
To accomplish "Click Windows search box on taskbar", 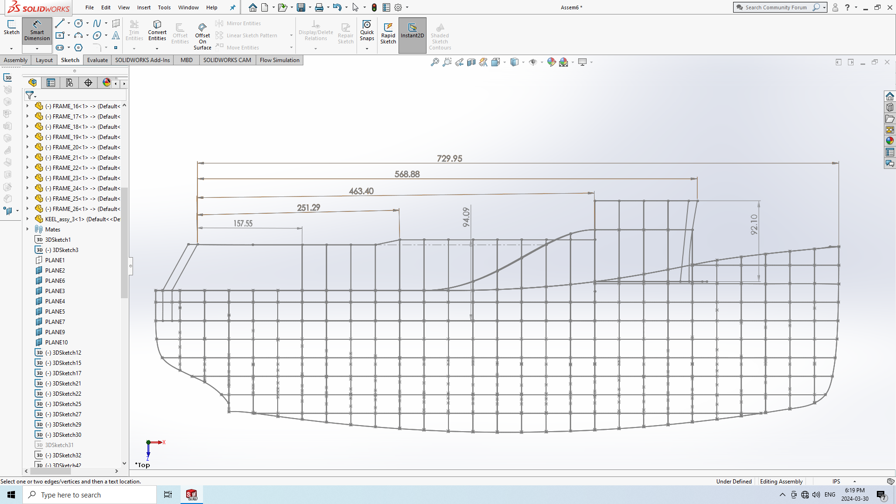I will pyautogui.click(x=90, y=495).
